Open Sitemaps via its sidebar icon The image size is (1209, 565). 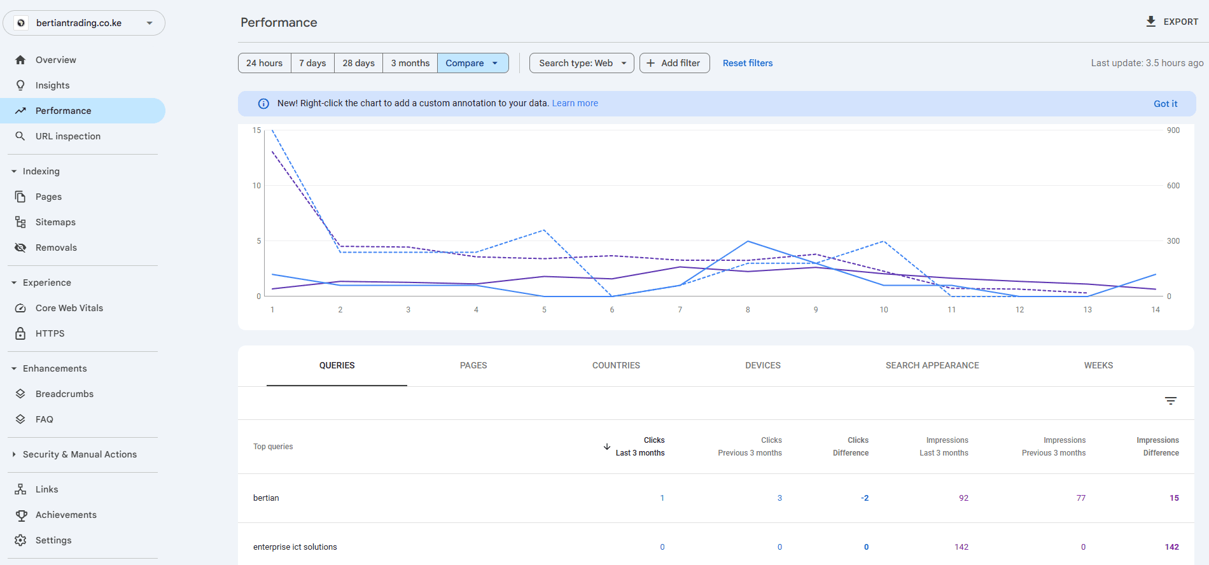[x=20, y=222]
